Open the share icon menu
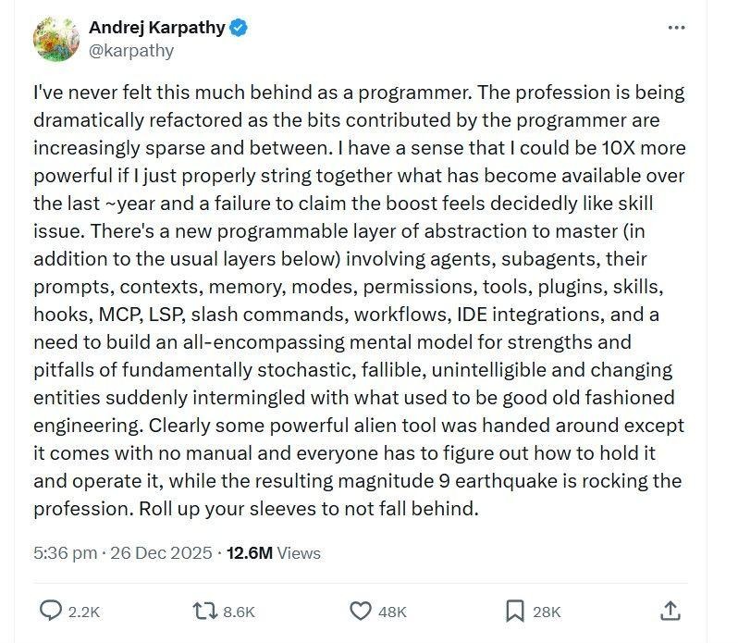Viewport: 738px width, 643px height. coord(671,610)
